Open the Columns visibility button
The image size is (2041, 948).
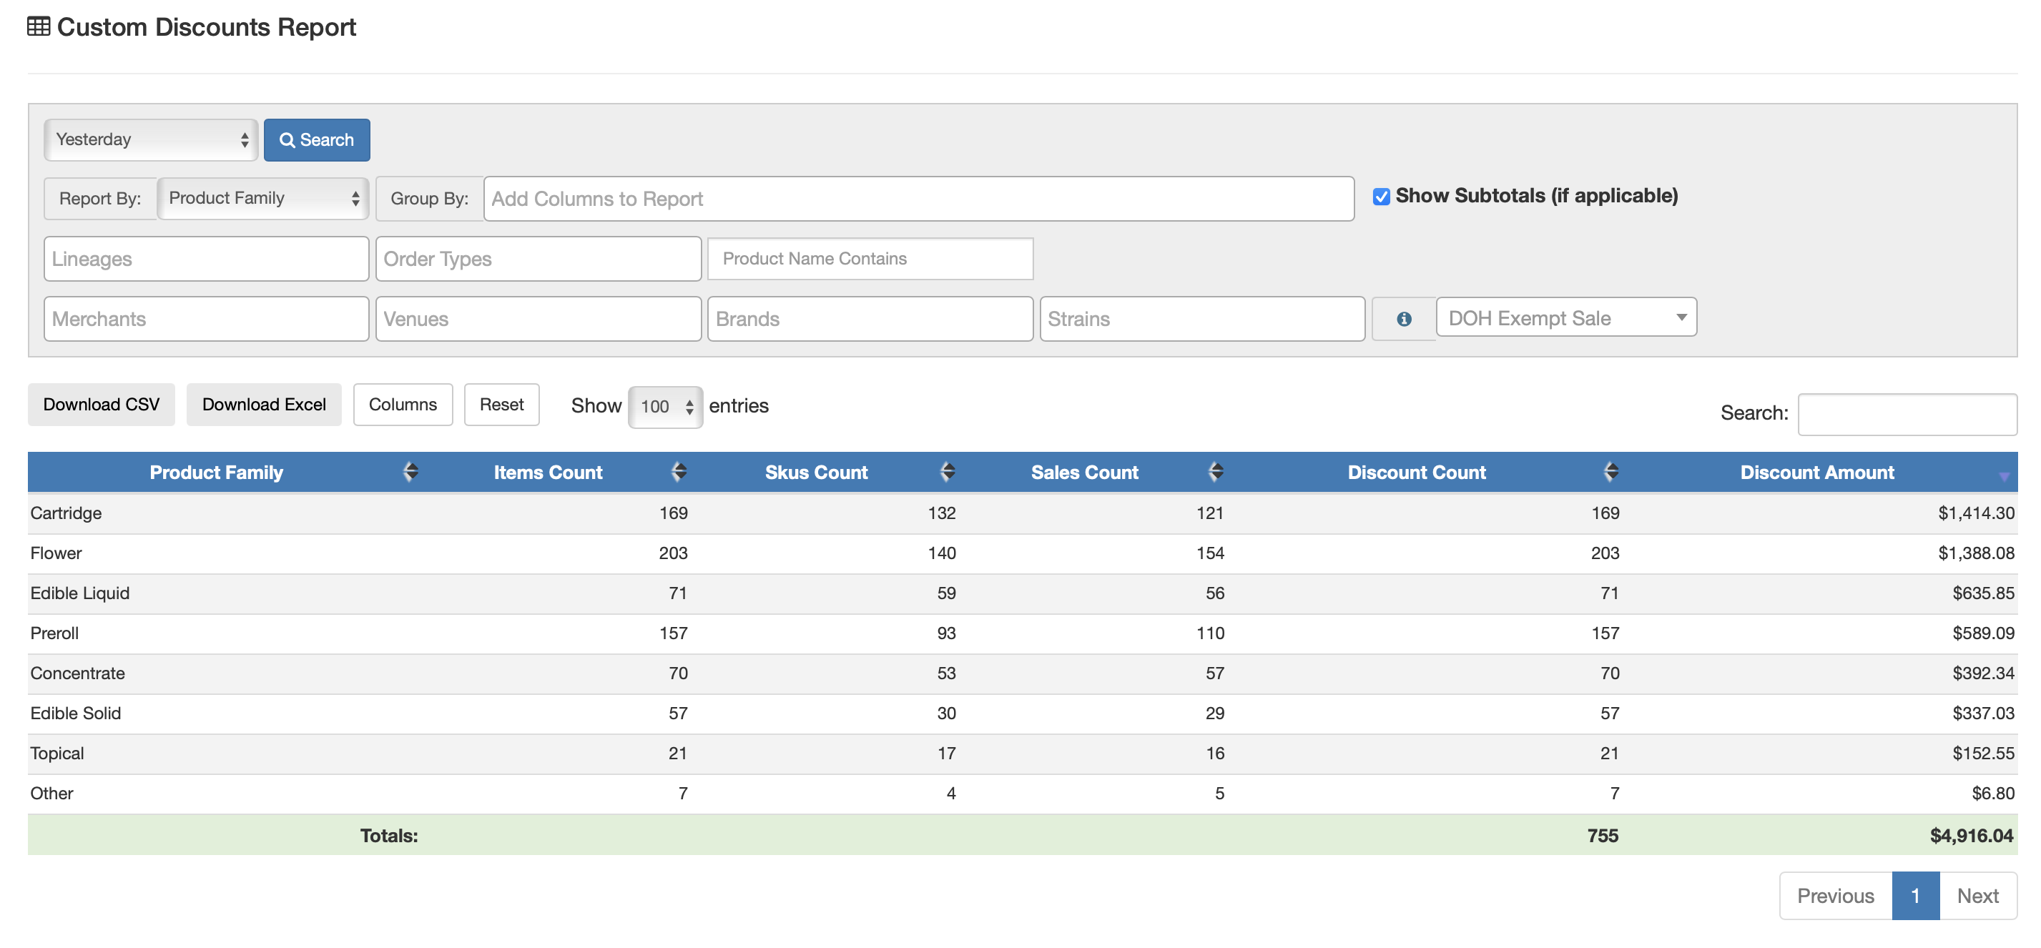tap(403, 405)
